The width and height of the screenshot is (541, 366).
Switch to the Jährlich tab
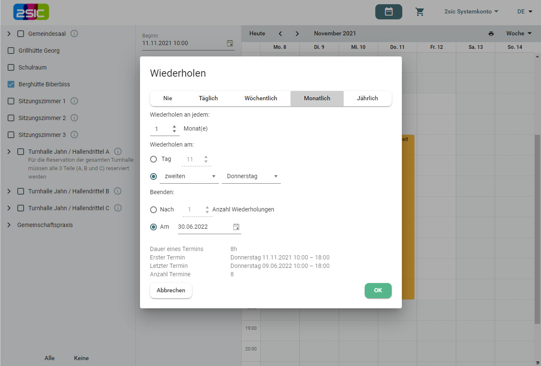pyautogui.click(x=367, y=98)
